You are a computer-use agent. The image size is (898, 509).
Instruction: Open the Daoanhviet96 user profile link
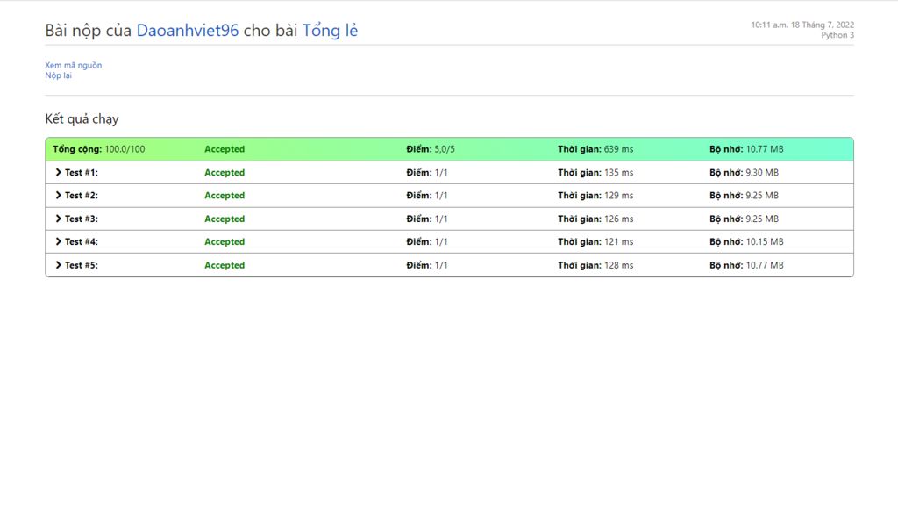[188, 31]
